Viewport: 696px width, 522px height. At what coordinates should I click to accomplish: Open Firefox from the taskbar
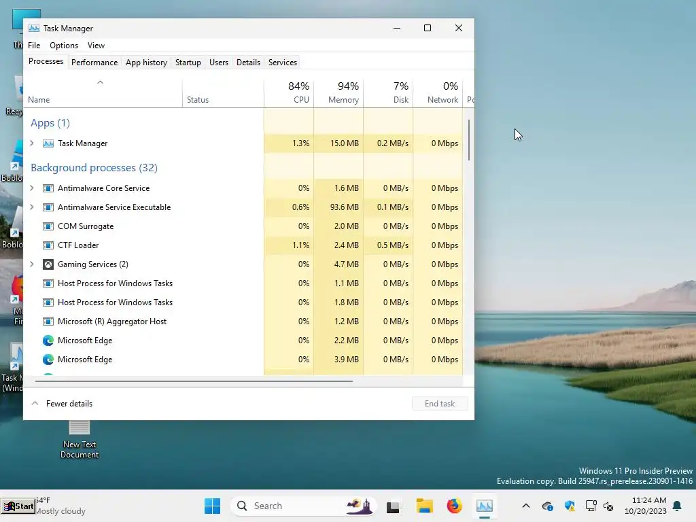click(x=454, y=506)
